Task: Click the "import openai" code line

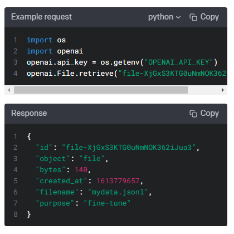Action: coord(55,51)
